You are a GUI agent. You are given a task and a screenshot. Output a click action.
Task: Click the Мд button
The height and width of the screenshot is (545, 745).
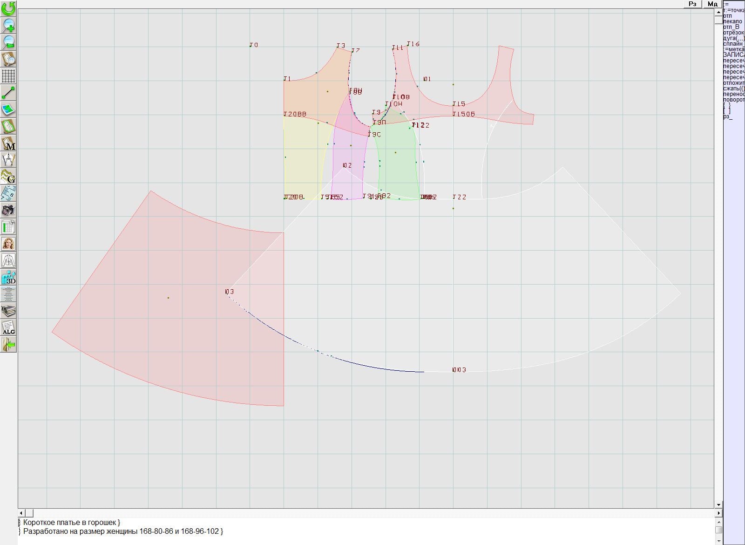click(x=712, y=4)
